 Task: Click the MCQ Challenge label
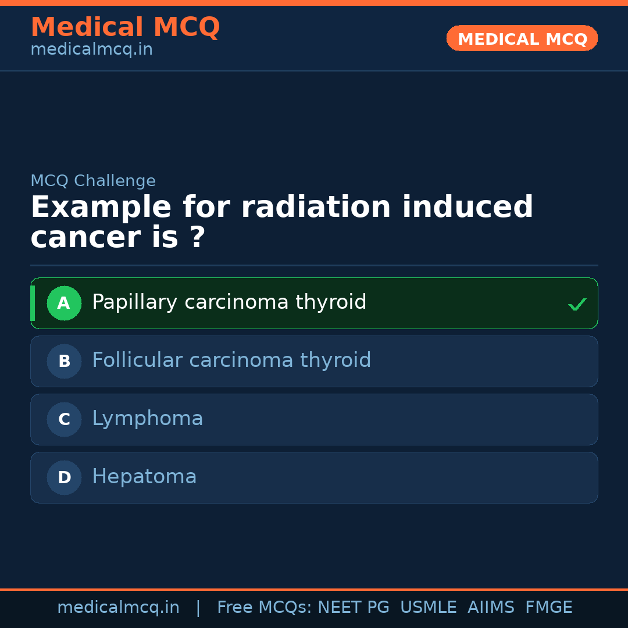click(93, 181)
